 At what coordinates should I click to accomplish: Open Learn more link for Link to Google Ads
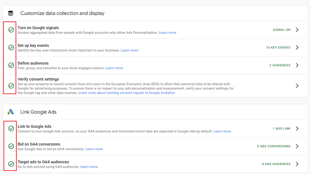[222, 131]
